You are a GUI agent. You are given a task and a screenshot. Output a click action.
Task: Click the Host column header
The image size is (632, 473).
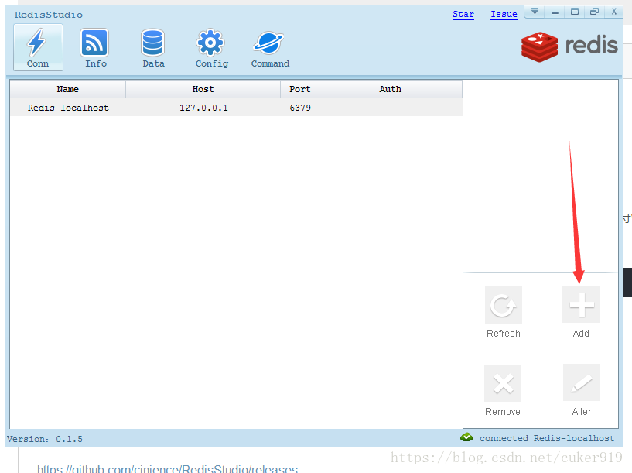coord(203,89)
